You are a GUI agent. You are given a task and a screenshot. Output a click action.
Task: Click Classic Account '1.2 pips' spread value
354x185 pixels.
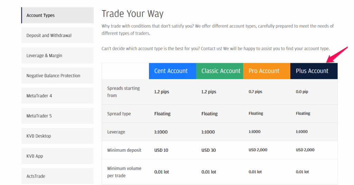209,92
